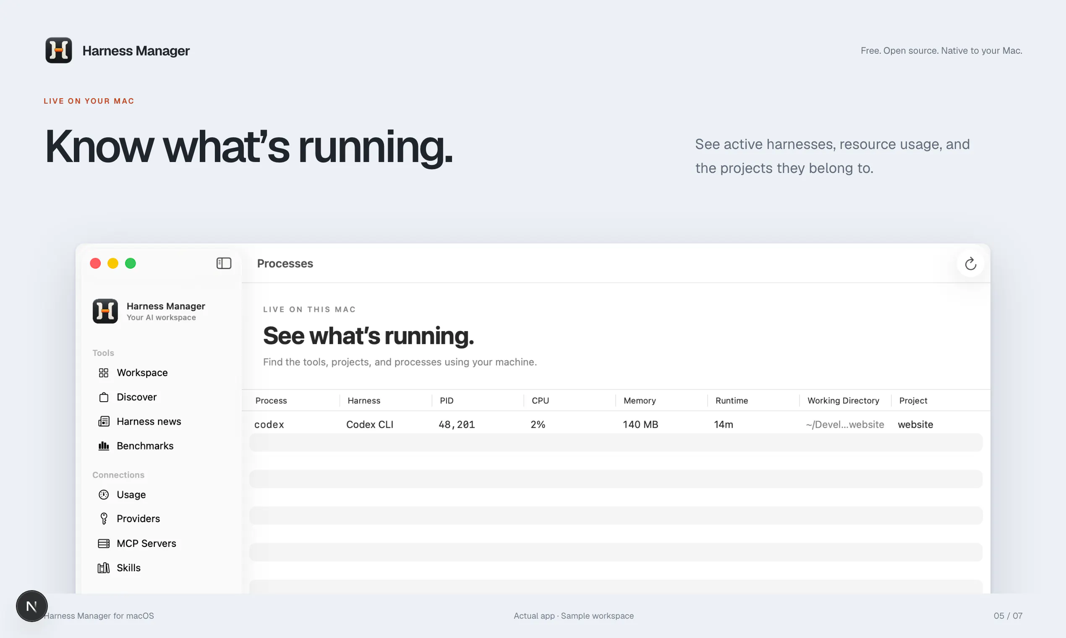Click the PID value 48,201
Viewport: 1066px width, 638px height.
click(457, 425)
